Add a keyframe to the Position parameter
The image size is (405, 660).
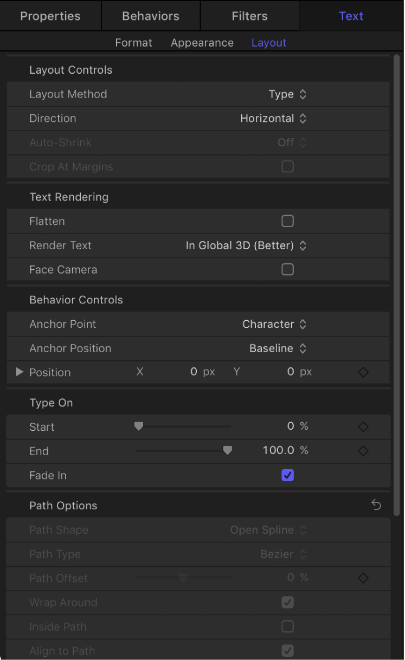point(363,372)
